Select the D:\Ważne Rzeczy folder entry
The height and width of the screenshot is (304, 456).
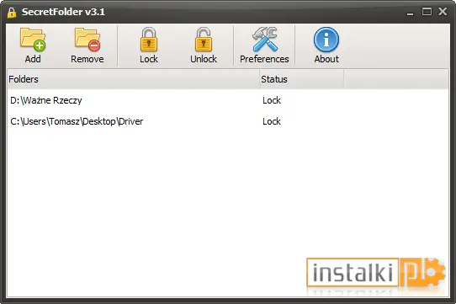46,100
